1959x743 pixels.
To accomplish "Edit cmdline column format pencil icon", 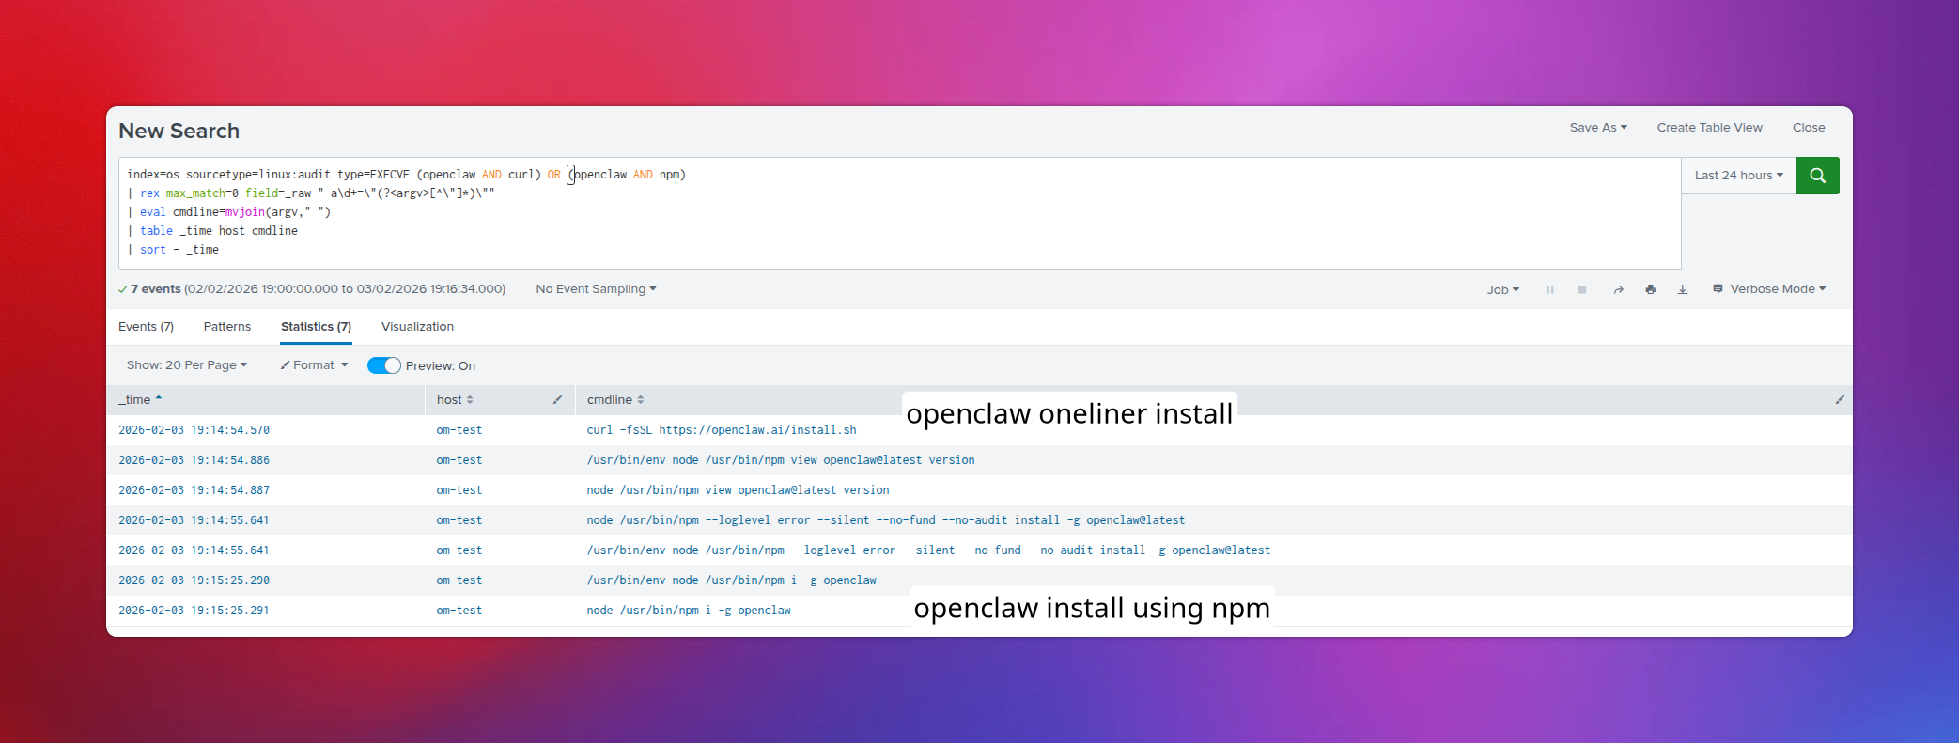I will point(1840,400).
